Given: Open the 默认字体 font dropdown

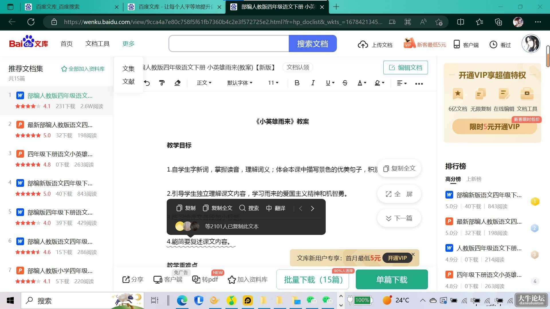Looking at the screenshot, I should tap(240, 83).
